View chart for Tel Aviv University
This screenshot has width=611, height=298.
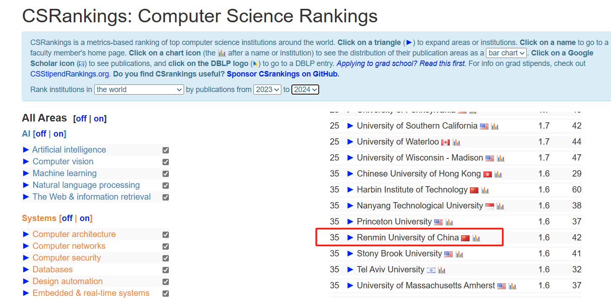(442, 270)
